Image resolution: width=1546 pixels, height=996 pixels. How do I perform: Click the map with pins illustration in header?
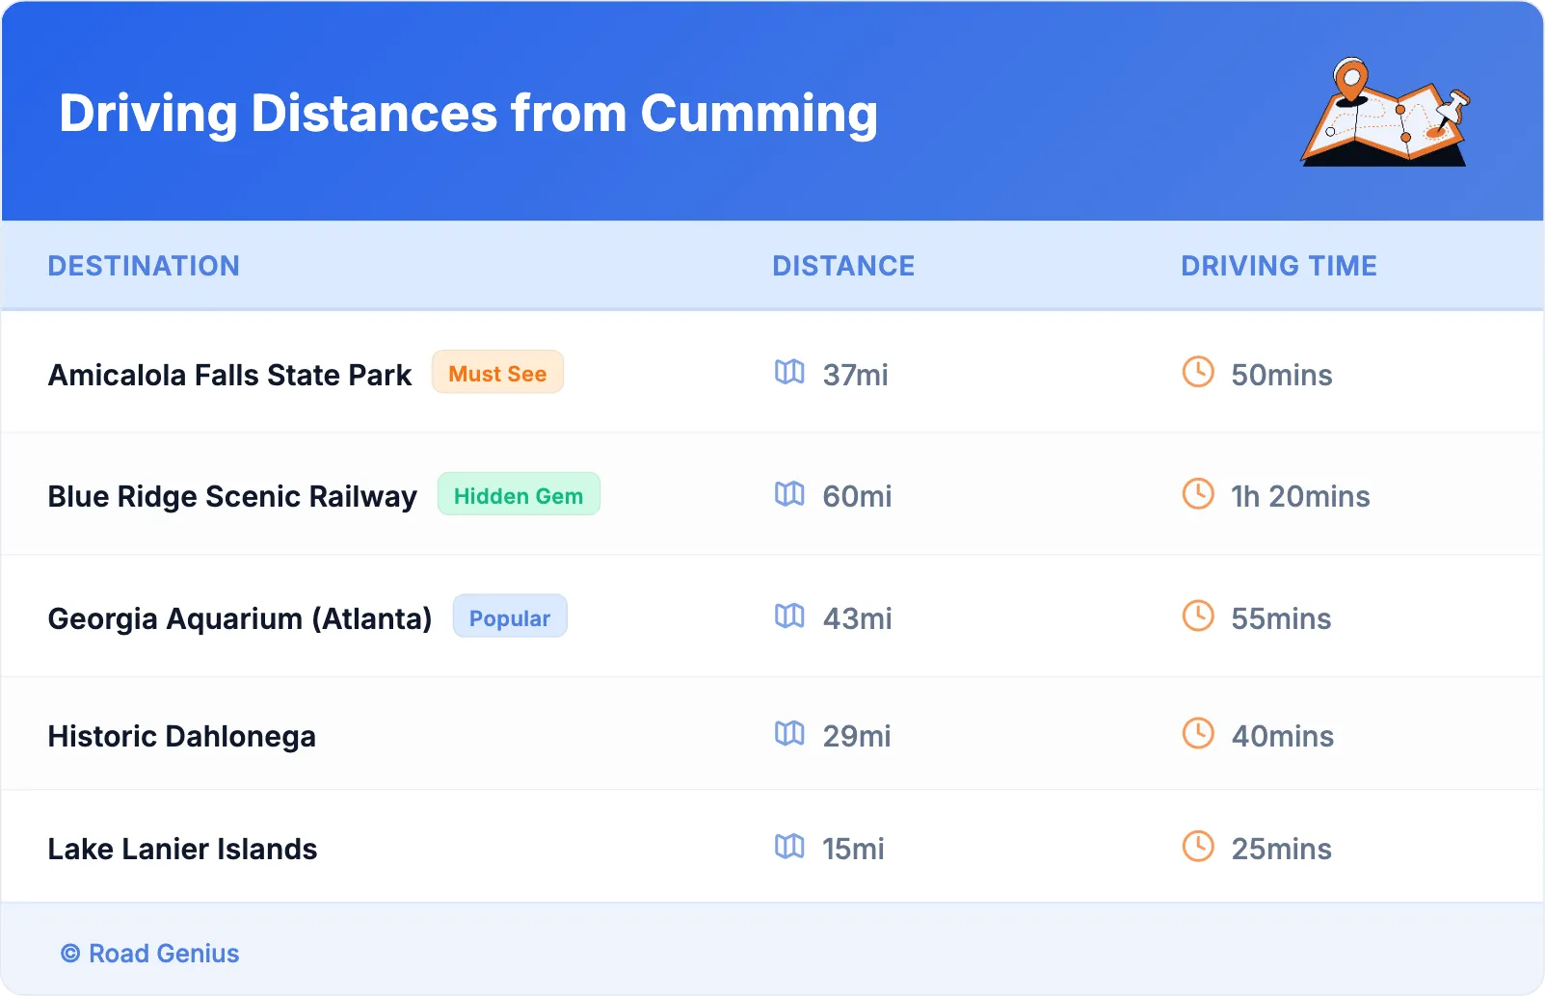1386,112
